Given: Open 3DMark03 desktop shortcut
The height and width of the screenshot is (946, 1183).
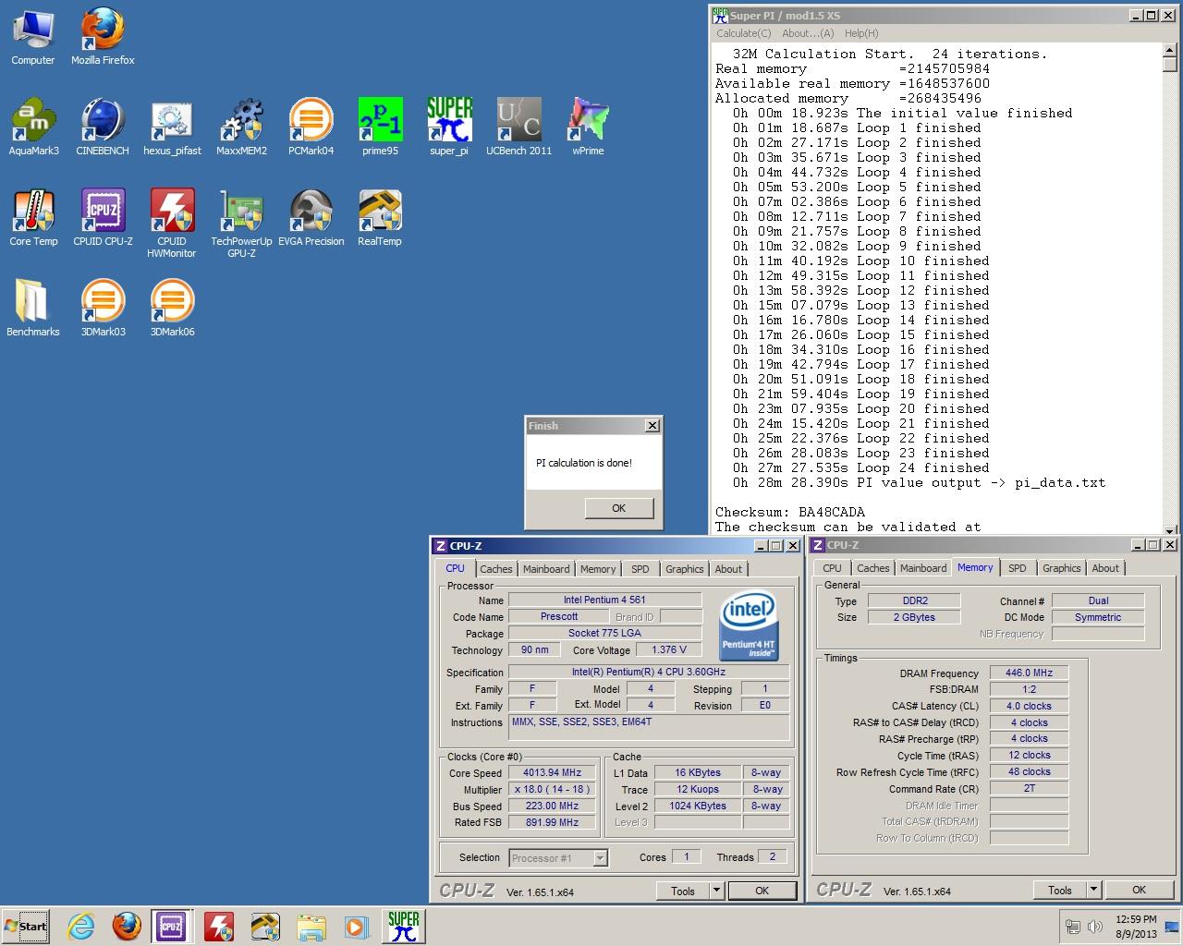Looking at the screenshot, I should [103, 309].
